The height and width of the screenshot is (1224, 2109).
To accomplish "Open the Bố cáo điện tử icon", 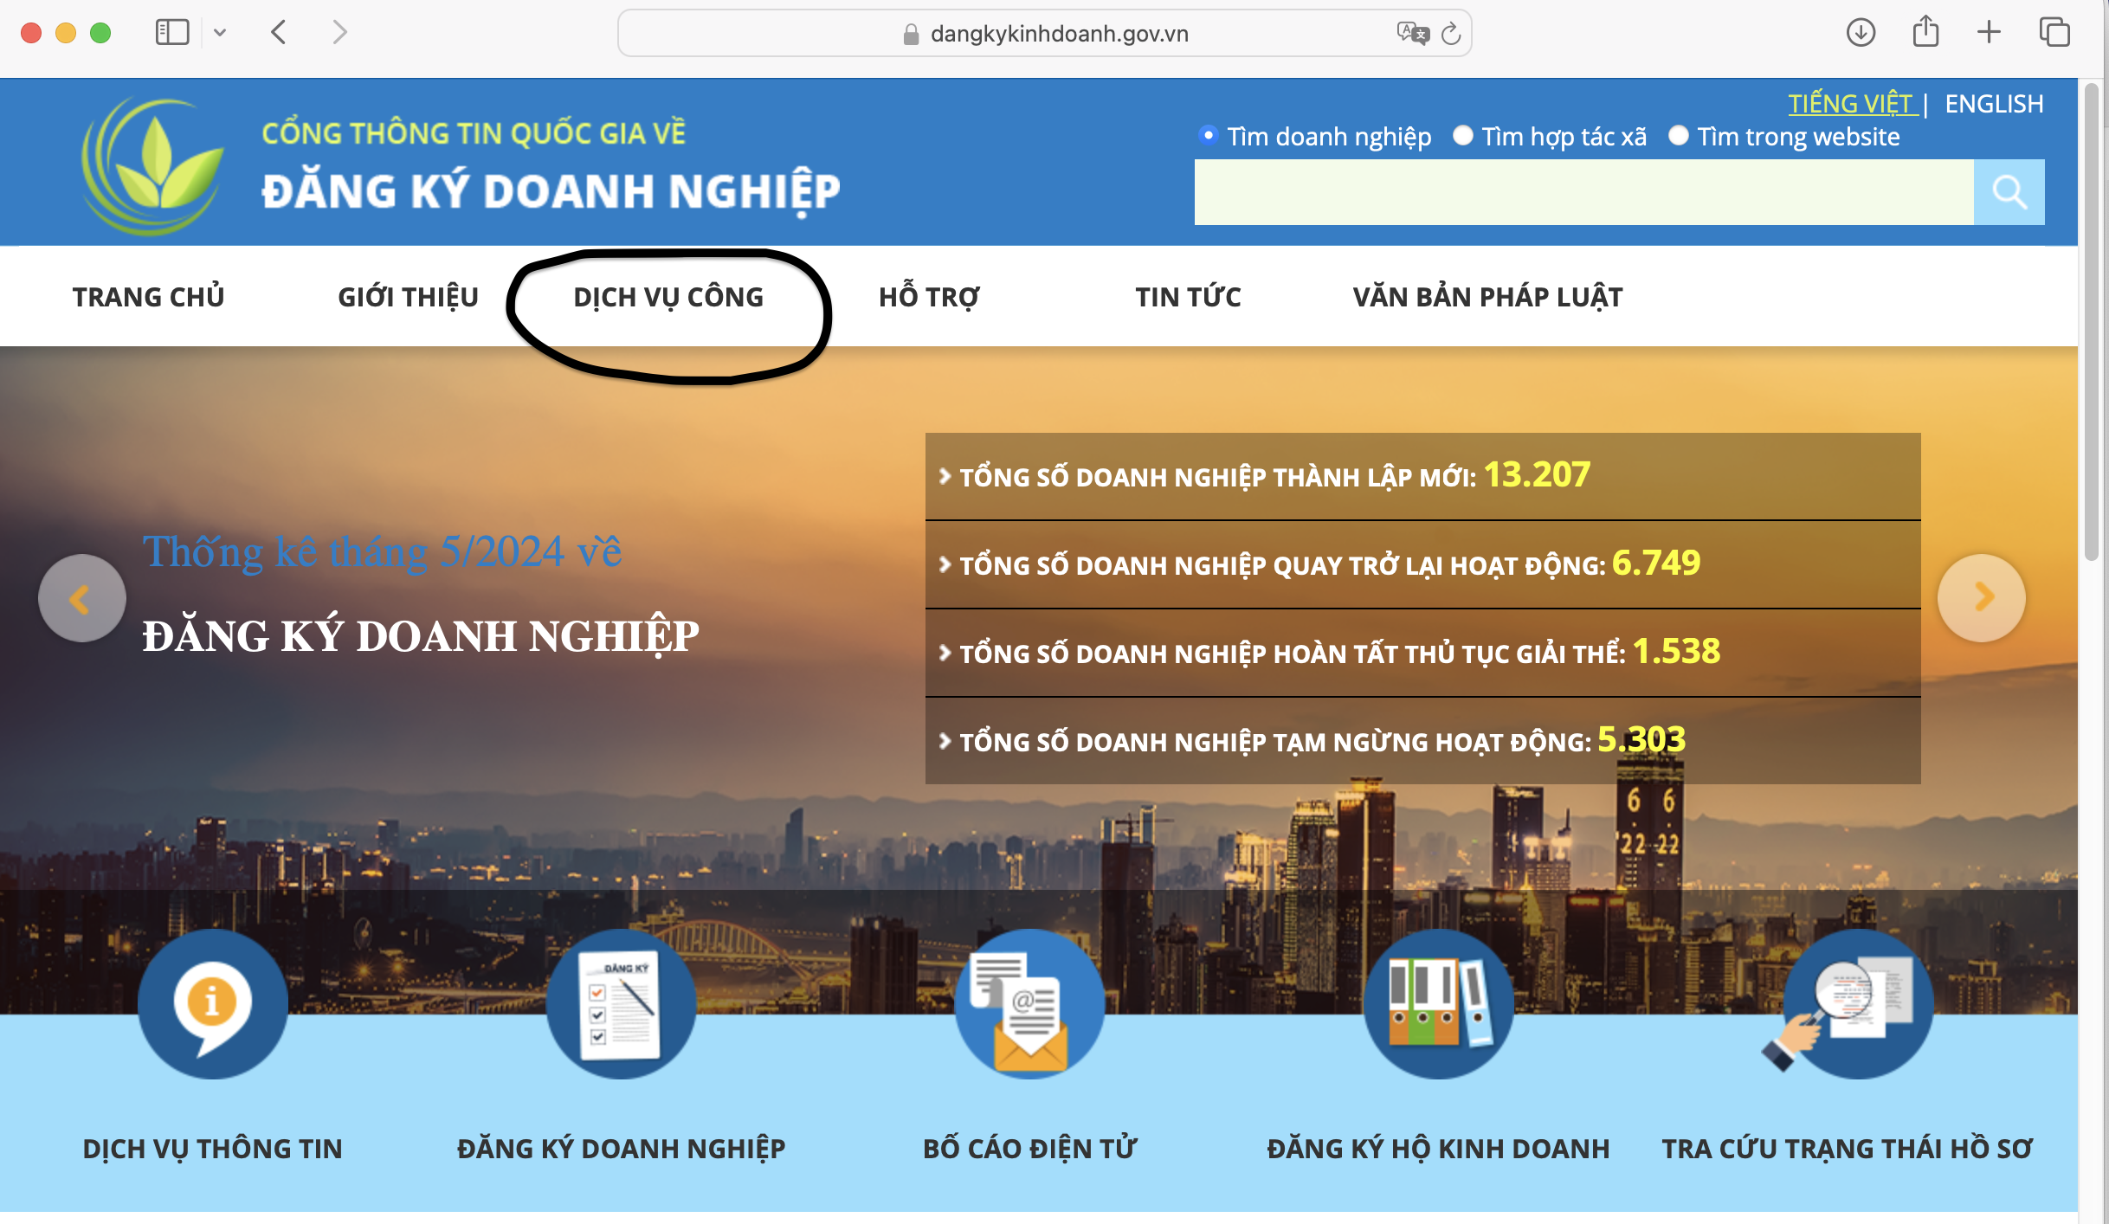I will click(x=1029, y=1004).
